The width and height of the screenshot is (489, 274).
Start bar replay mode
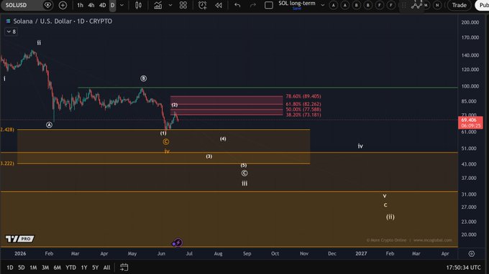point(219,5)
